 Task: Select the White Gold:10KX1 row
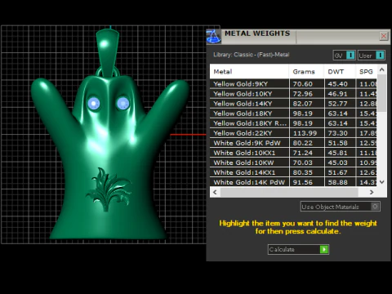click(293, 153)
